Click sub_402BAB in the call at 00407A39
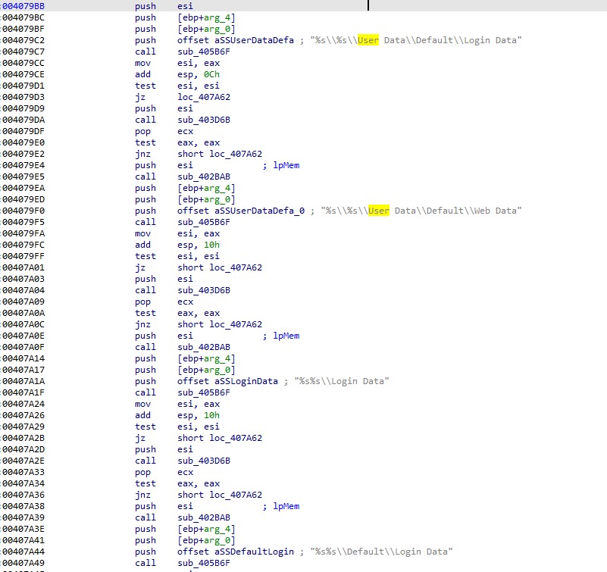 [197, 517]
